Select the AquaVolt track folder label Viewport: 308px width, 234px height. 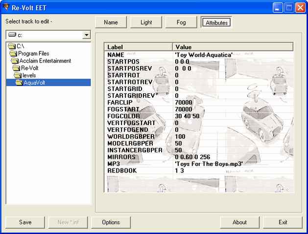[x=34, y=83]
